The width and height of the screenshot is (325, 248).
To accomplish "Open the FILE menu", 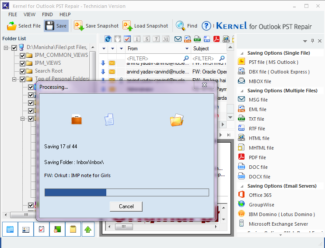I will tap(13, 14).
